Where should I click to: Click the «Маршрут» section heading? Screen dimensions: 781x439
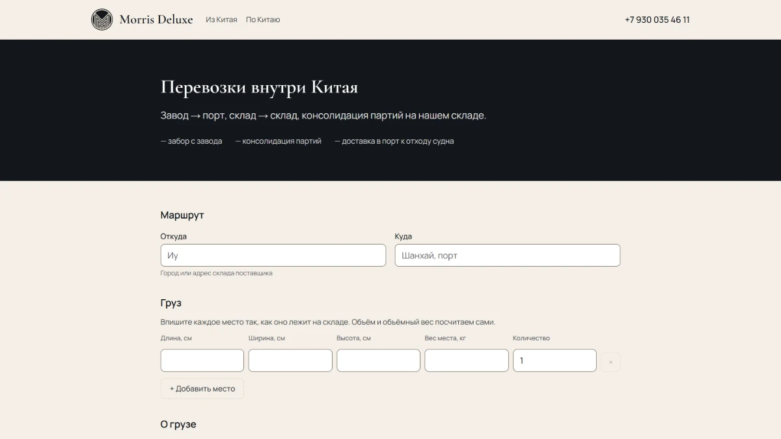pos(182,215)
